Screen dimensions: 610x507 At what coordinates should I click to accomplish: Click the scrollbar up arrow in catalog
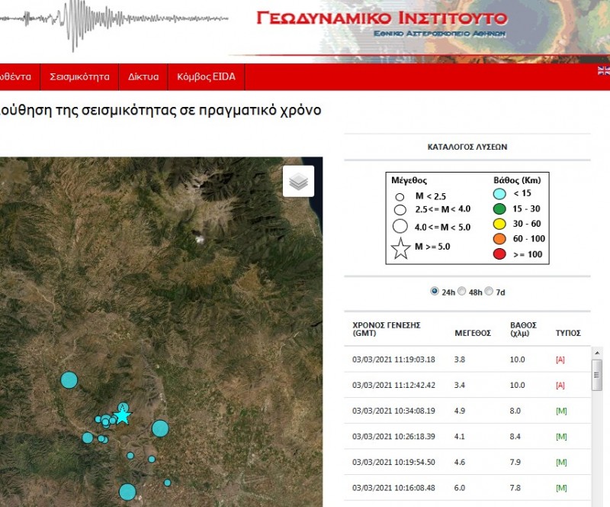pyautogui.click(x=597, y=354)
